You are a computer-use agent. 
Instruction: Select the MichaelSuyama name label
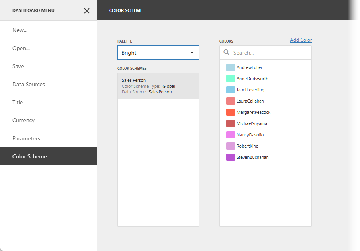point(252,123)
